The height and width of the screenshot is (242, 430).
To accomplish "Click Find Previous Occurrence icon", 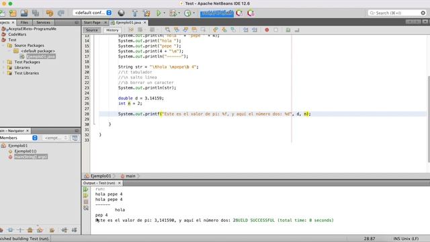I will pos(176,30).
